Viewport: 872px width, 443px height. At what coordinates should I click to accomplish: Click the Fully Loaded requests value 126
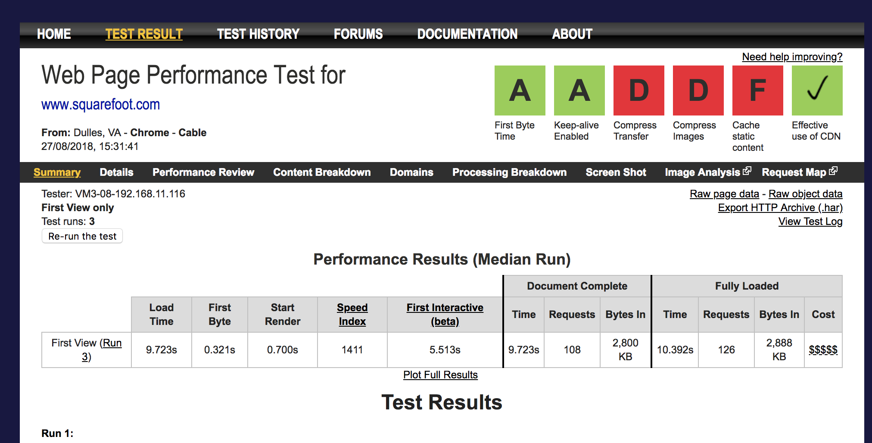(726, 350)
